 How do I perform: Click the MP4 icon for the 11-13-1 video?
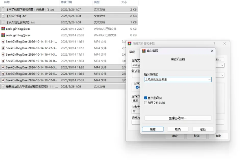[x=3, y=41]
